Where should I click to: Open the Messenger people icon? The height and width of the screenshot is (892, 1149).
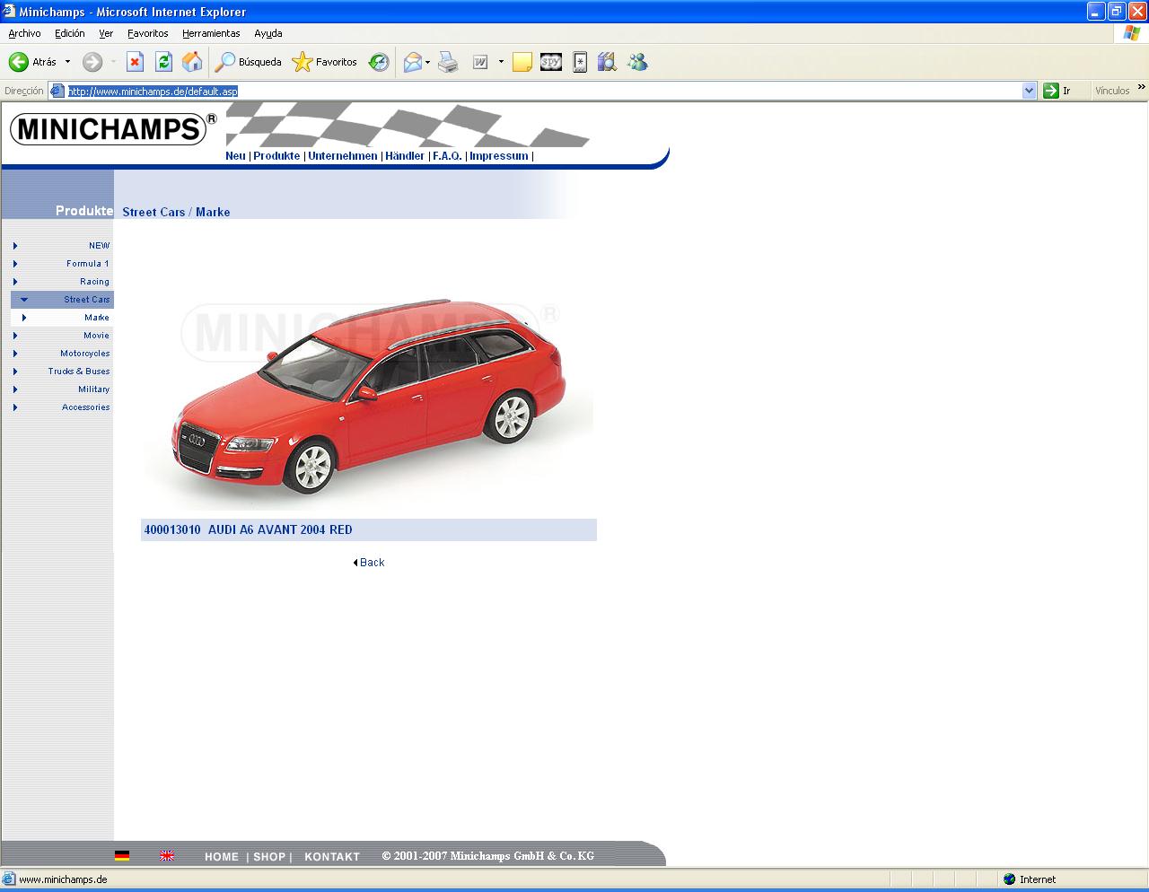click(637, 62)
